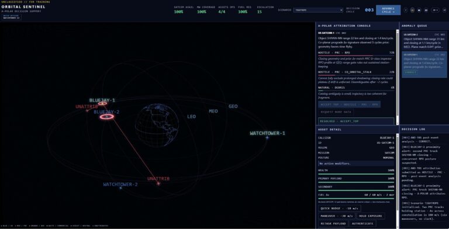Click the Resolved Accept_Top status box
This screenshot has height=229, width=449.
[x=356, y=121]
